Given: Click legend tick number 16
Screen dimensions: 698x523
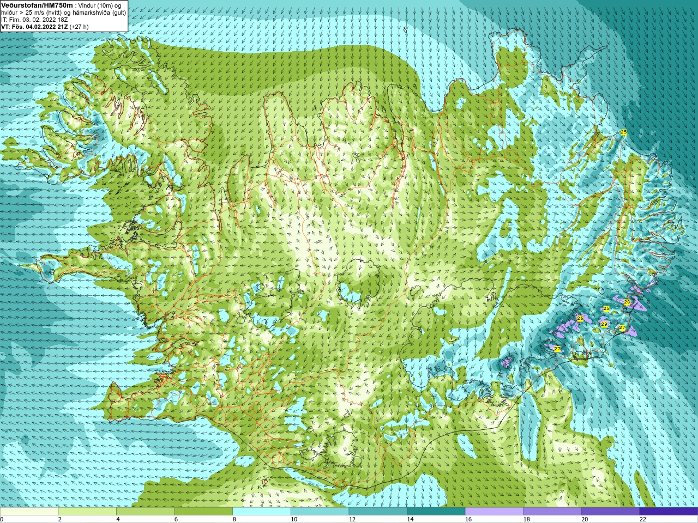Looking at the screenshot, I should (468, 519).
